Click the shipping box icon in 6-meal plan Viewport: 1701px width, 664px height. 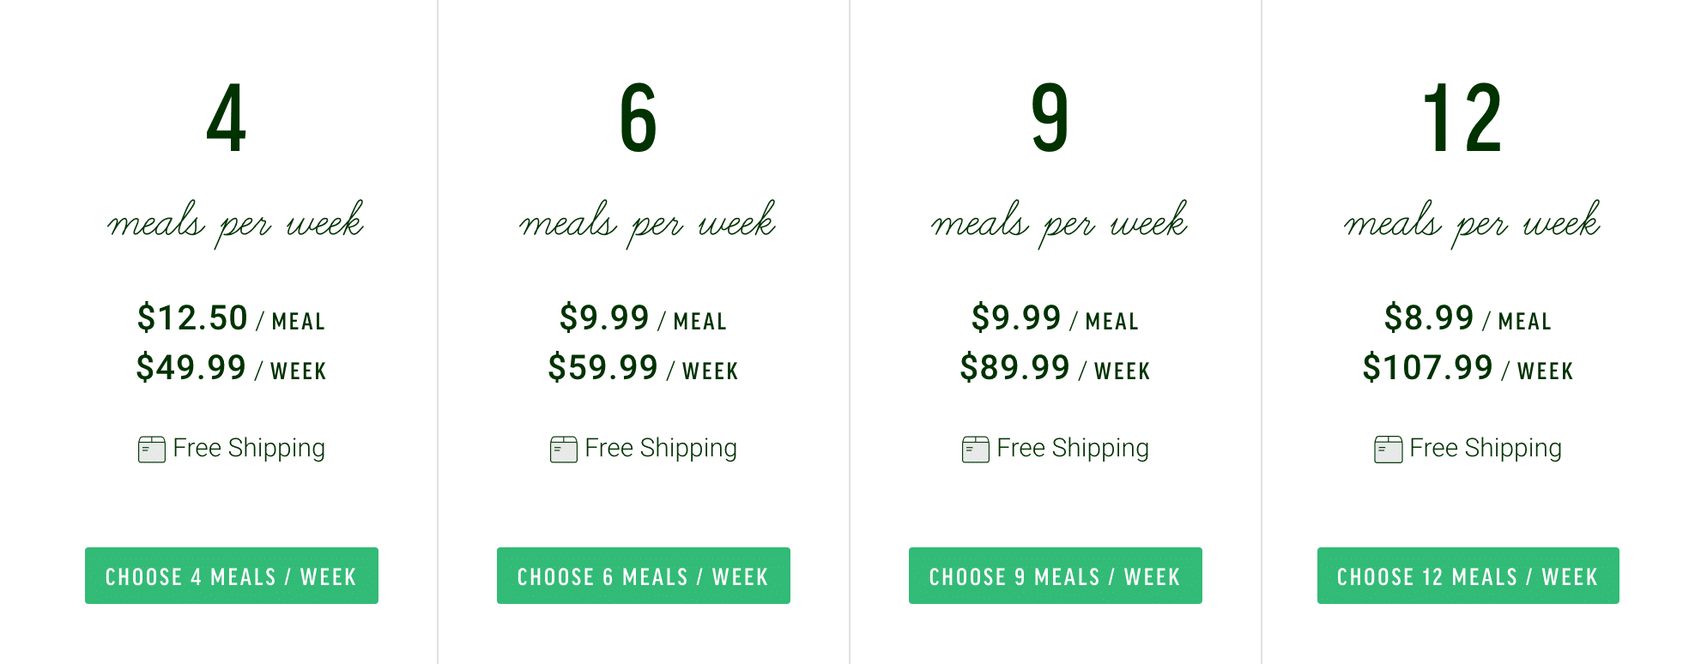564,450
